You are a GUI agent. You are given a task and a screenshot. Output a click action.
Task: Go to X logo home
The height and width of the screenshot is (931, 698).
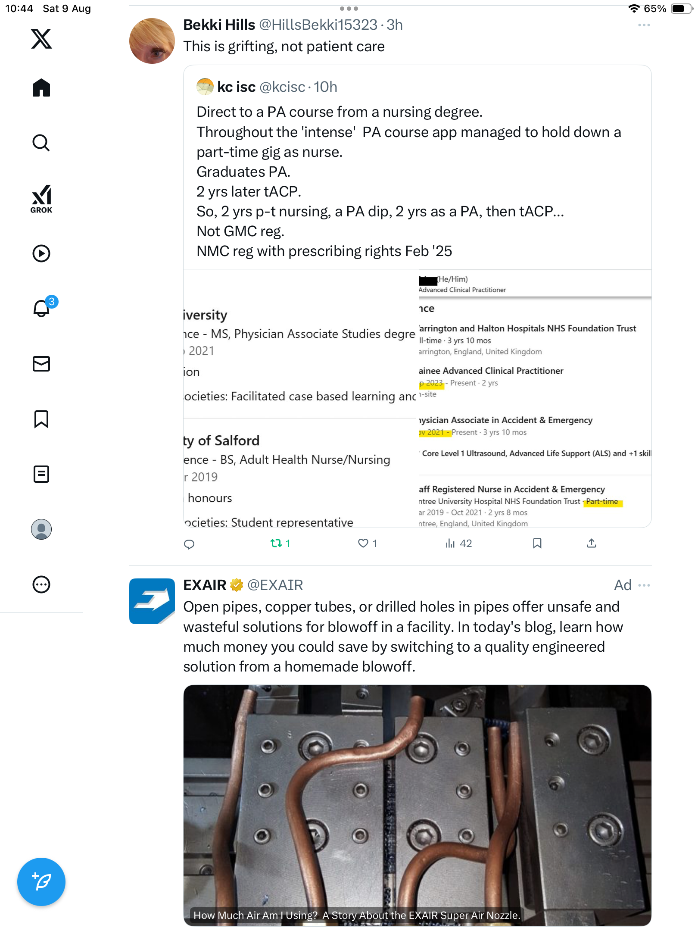click(x=41, y=39)
